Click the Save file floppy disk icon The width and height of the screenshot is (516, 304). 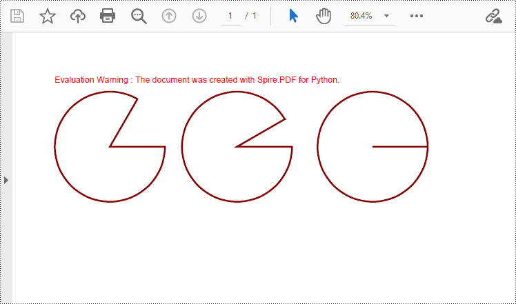17,16
